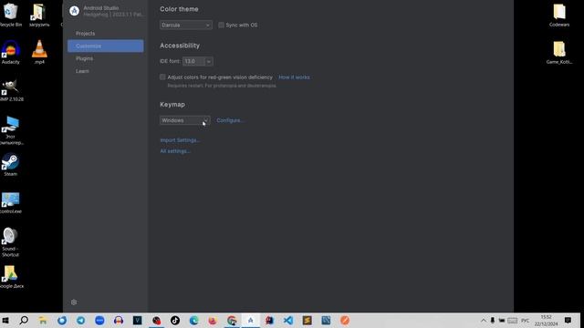This screenshot has height=328, width=584.
Task: Click the taskbar search magnifier
Action: 24,320
